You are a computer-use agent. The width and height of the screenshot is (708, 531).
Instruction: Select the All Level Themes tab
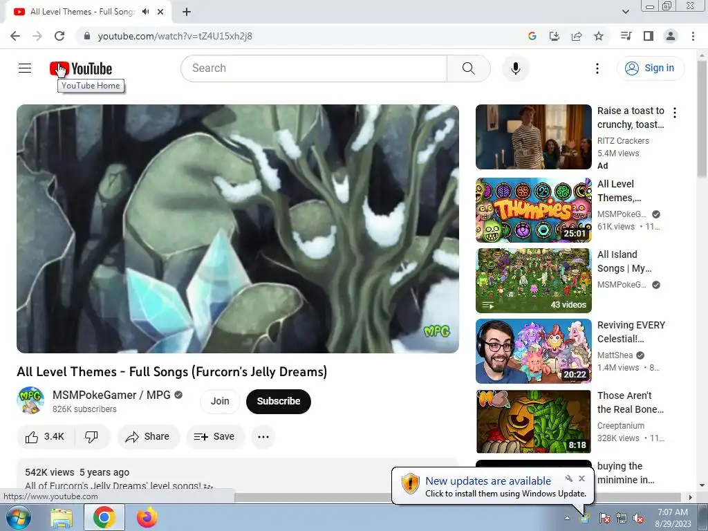tap(82, 12)
